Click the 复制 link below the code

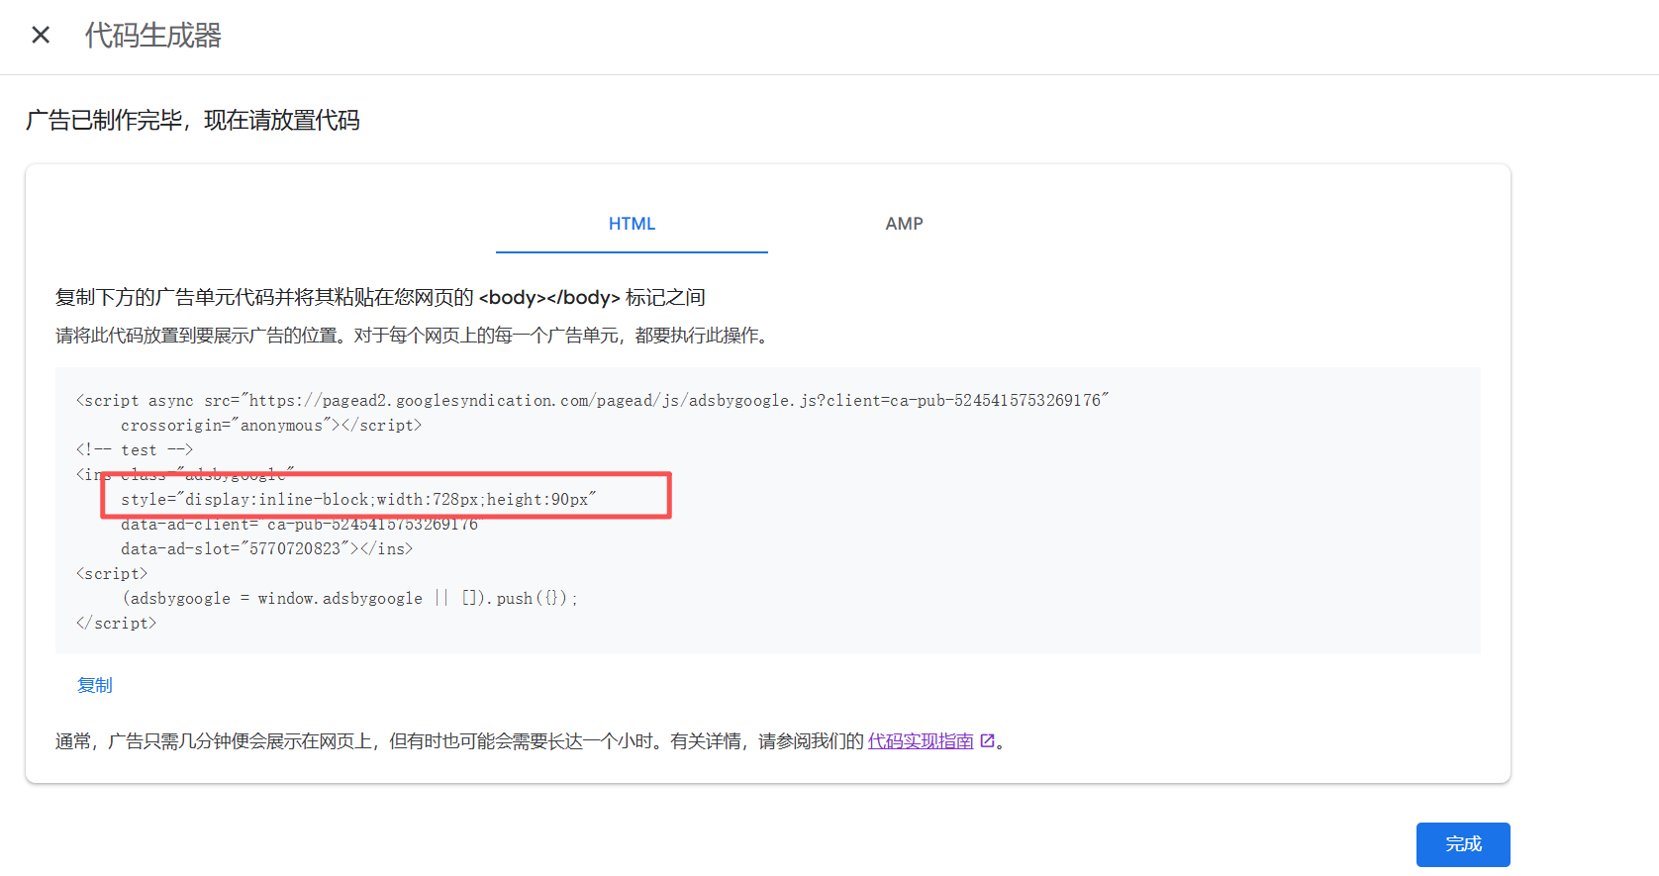(95, 685)
